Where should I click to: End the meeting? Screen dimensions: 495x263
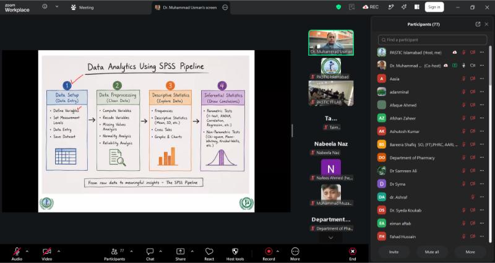point(352,254)
